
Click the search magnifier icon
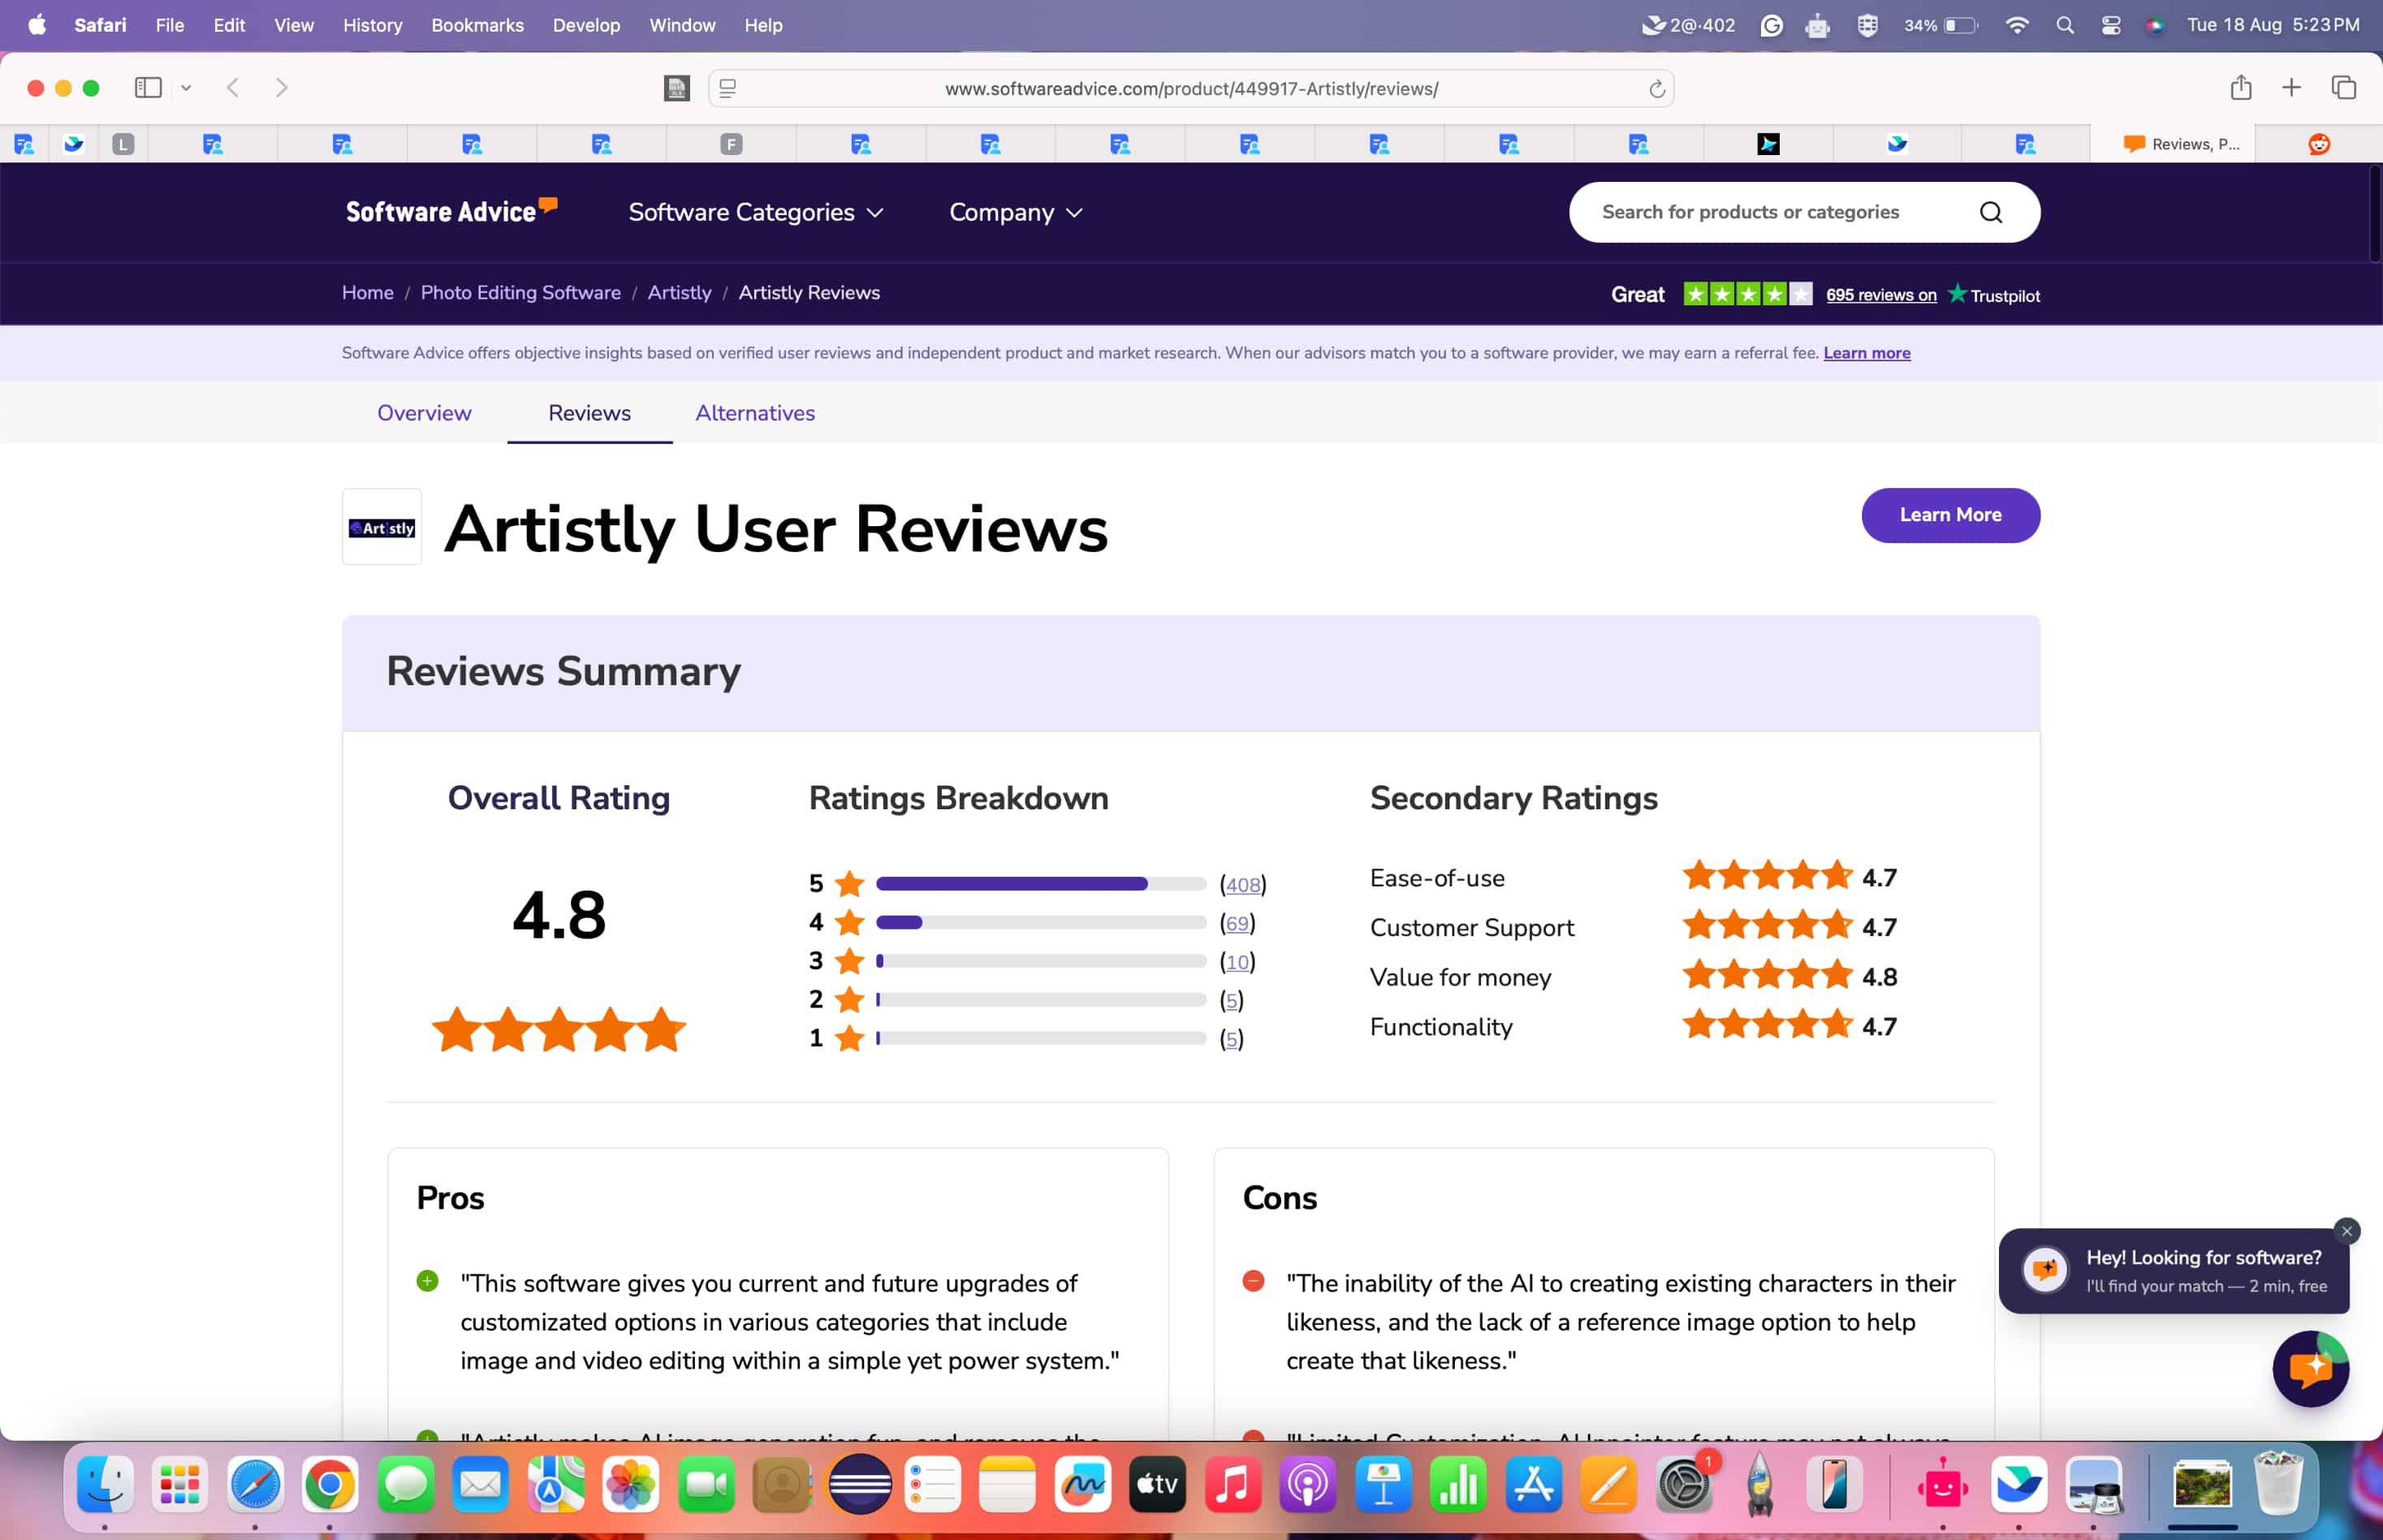point(1990,212)
